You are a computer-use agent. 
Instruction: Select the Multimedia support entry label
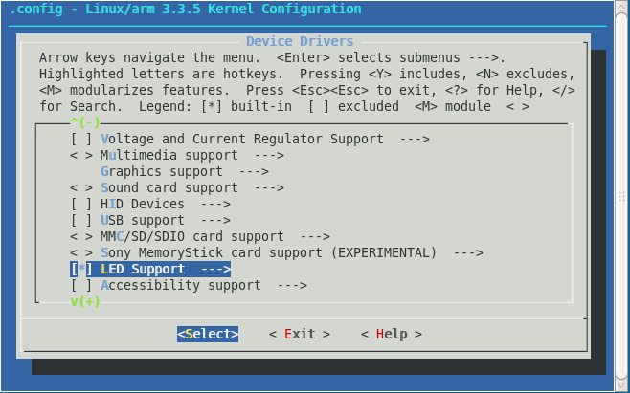169,155
